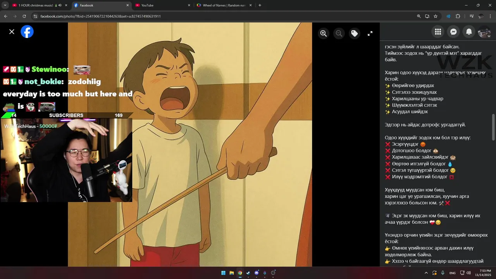Open the Facebook account profile menu
The width and height of the screenshot is (496, 279).
click(484, 32)
